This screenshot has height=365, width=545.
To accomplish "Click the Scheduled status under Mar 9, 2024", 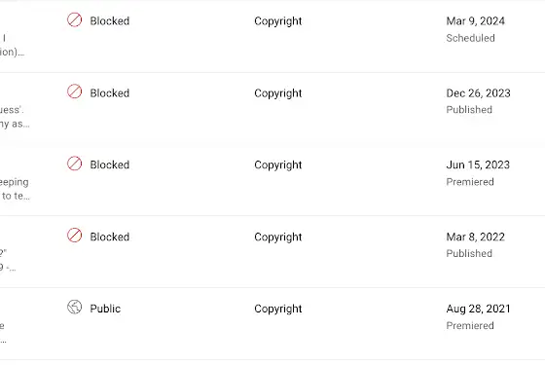I will [x=470, y=38].
